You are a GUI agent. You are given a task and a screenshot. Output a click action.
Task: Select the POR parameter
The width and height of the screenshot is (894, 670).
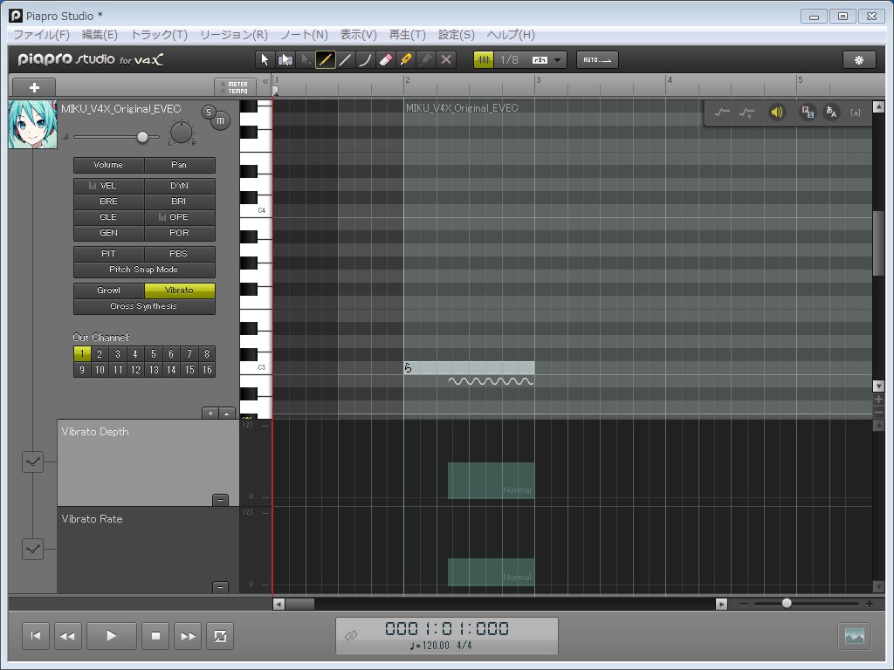click(180, 232)
